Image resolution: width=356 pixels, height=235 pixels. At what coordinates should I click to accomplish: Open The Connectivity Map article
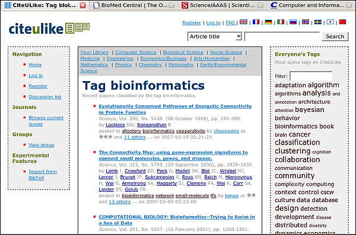click(x=173, y=156)
